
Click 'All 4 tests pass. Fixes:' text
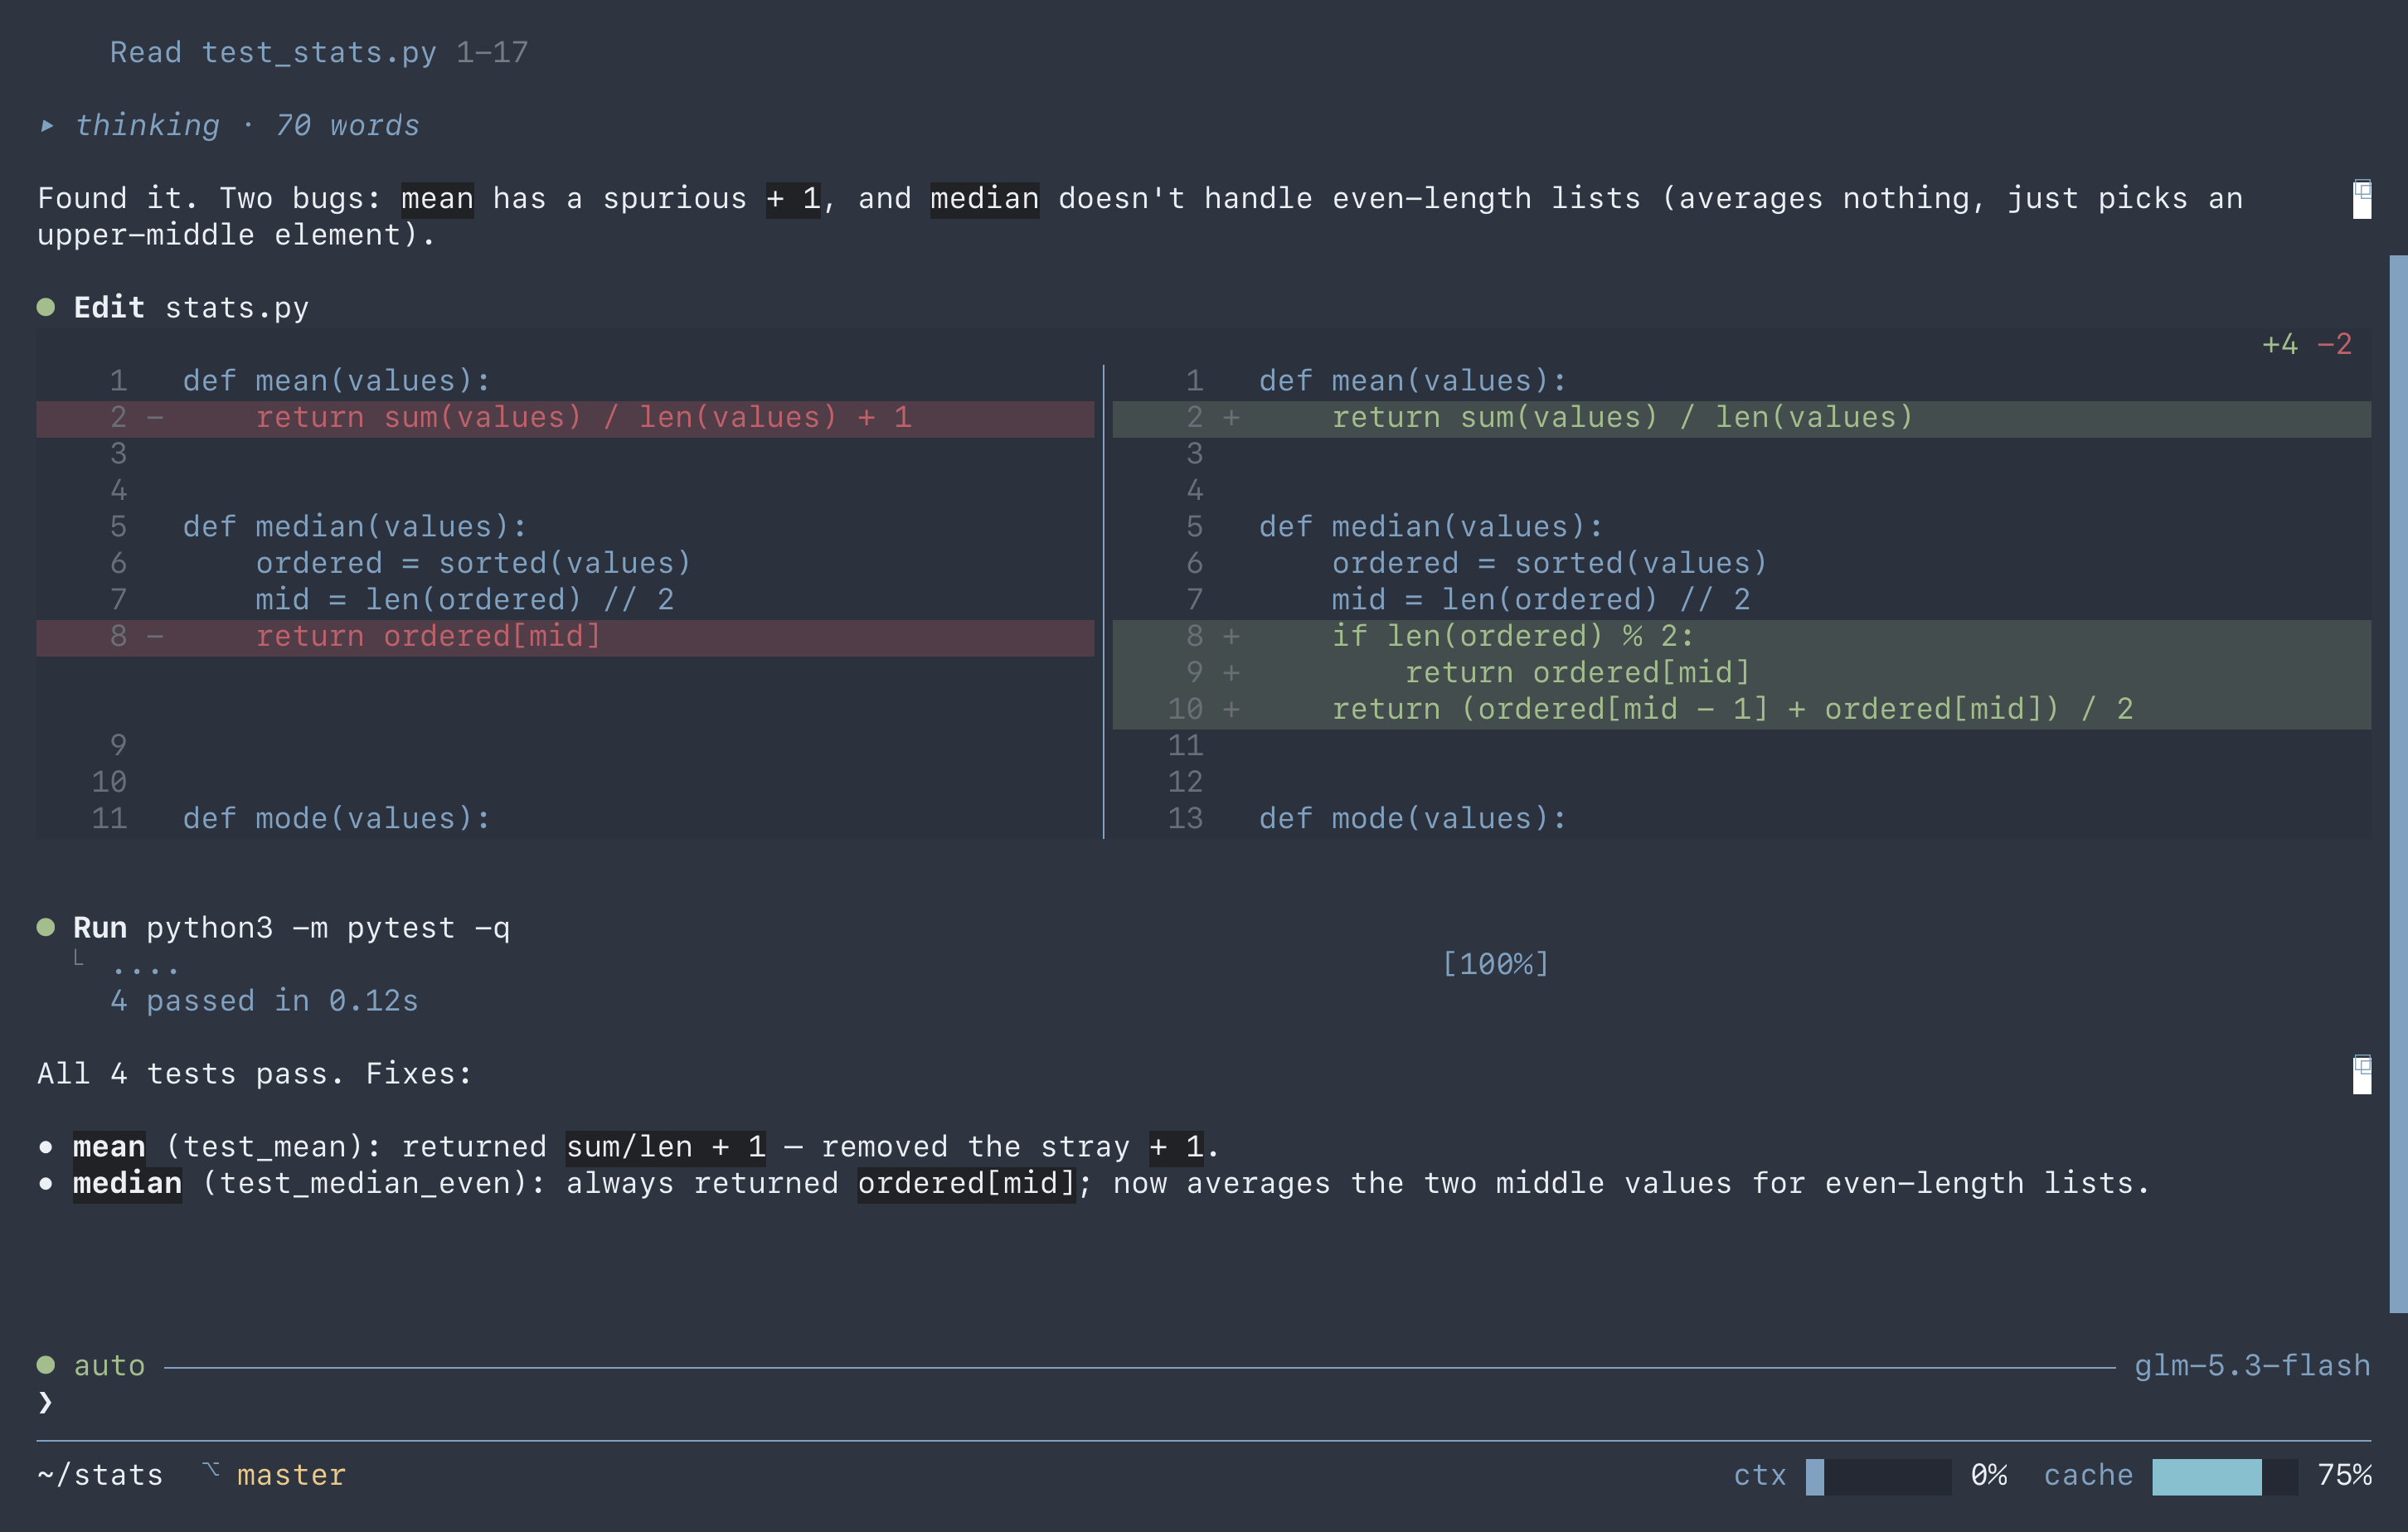255,1074
